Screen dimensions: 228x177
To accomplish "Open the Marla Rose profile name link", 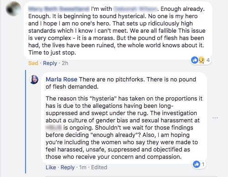I will pyautogui.click(x=62, y=80).
